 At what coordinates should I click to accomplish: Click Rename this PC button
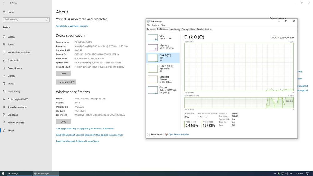(66, 82)
